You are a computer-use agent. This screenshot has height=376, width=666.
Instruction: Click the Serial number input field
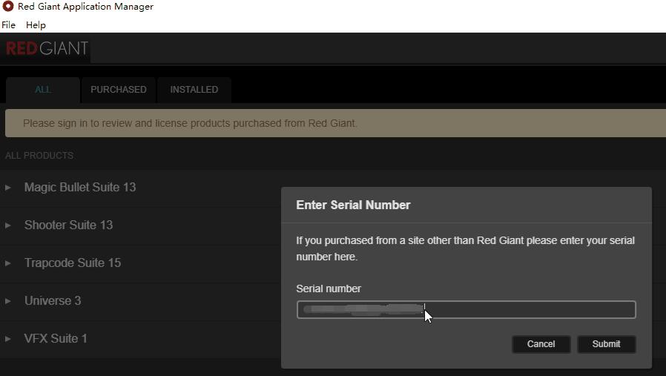(466, 310)
